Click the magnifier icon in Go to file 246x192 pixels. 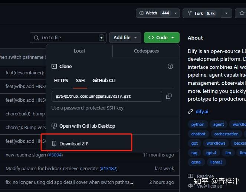[36, 38]
